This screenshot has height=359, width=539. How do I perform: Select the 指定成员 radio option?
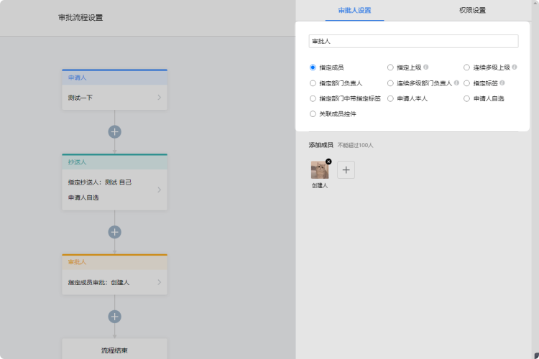pos(313,67)
